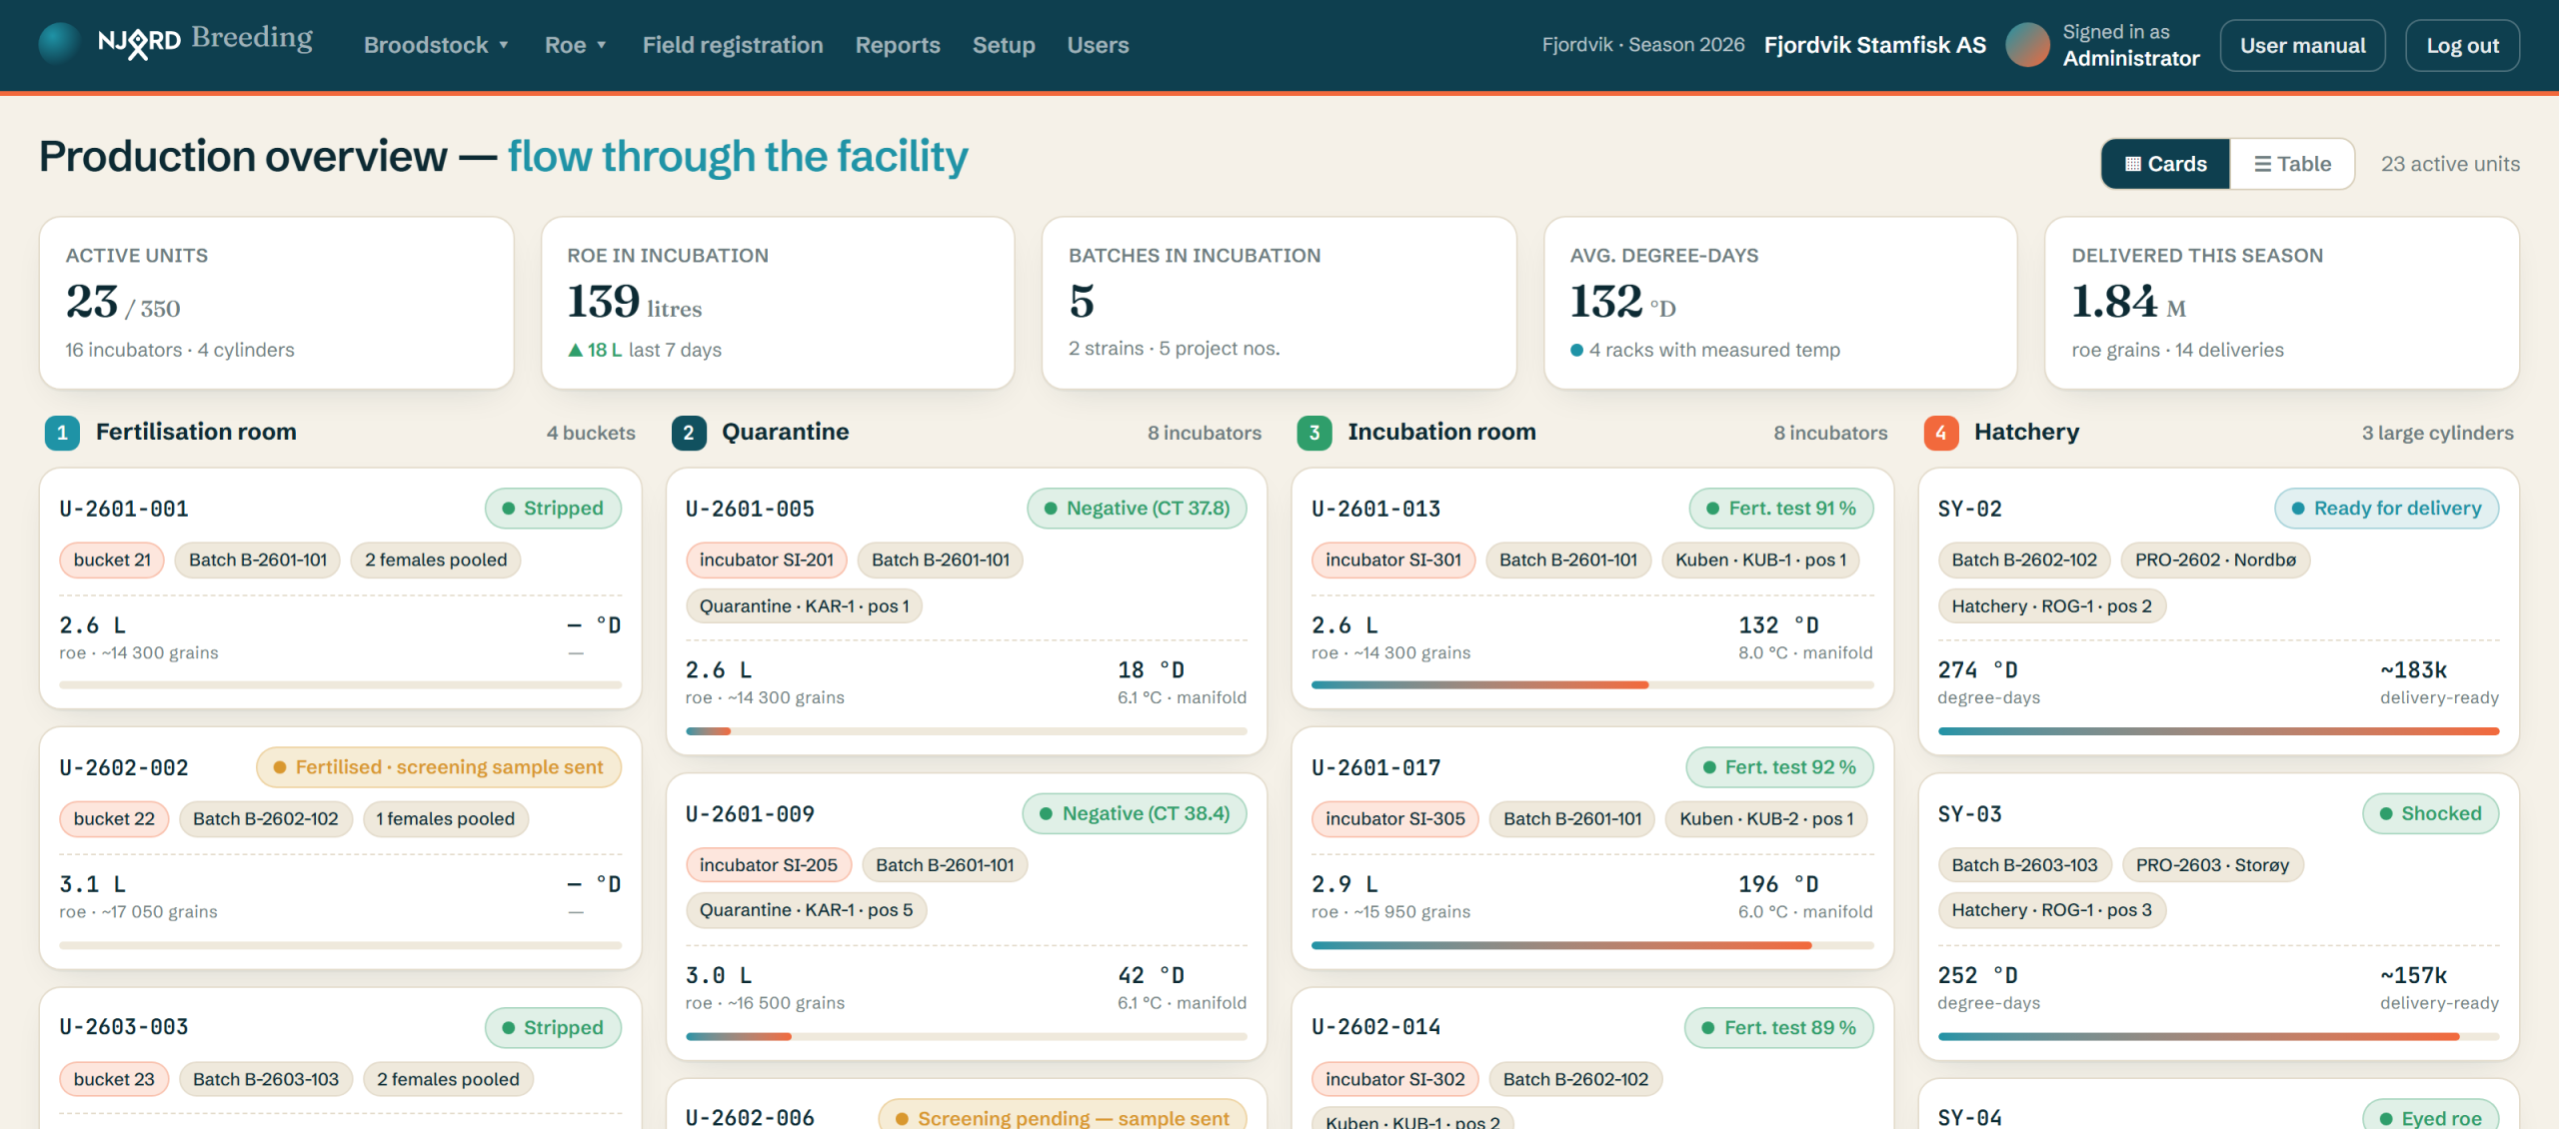Click the Negative (CT 37.8) status badge
The image size is (2559, 1129).
pyautogui.click(x=1138, y=509)
